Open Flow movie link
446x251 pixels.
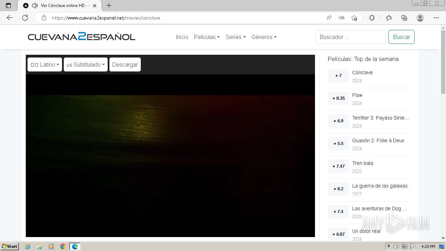coord(357,95)
